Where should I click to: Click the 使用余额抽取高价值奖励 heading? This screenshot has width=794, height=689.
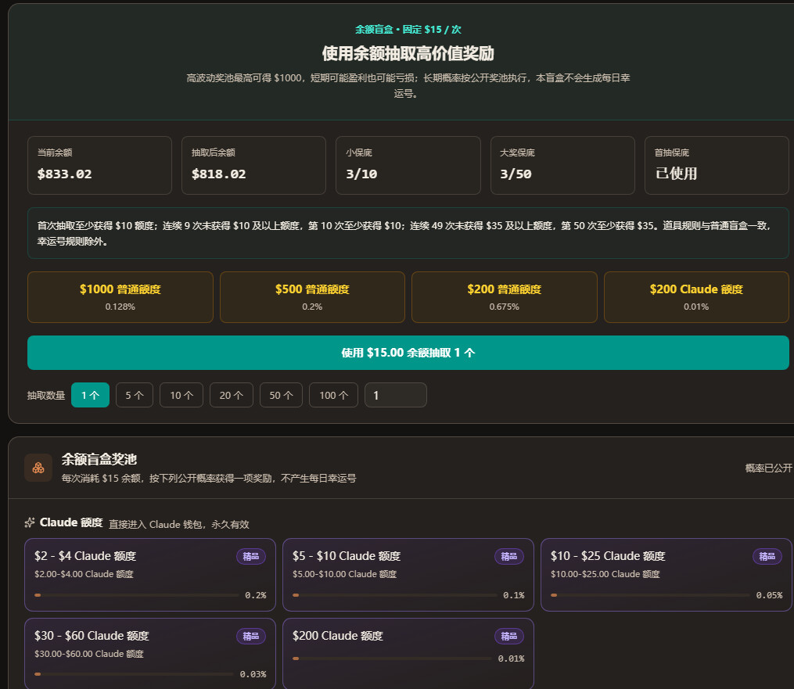pos(408,53)
